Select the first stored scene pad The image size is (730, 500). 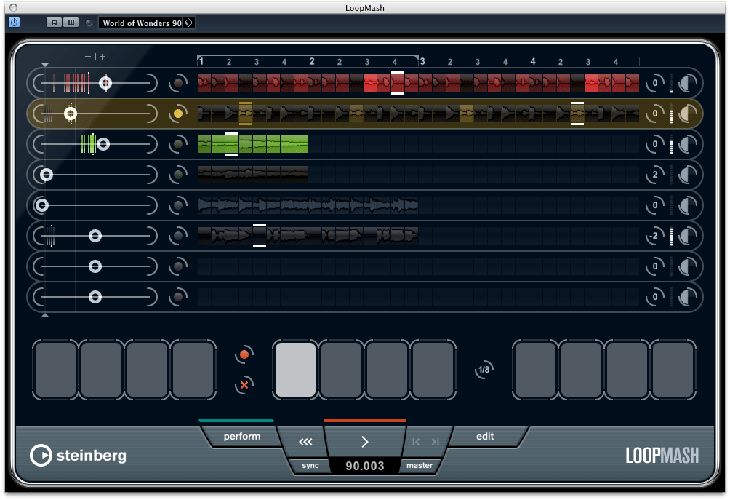[x=55, y=370]
